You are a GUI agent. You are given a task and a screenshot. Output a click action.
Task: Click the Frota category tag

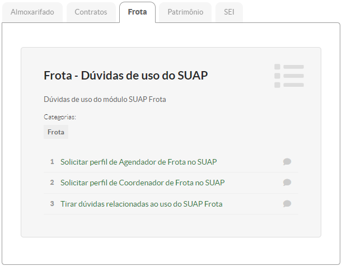pos(56,132)
